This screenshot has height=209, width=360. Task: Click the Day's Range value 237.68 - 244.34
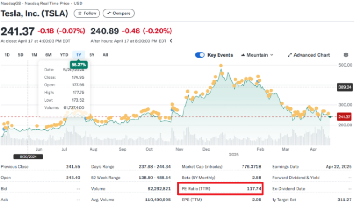coord(154,167)
